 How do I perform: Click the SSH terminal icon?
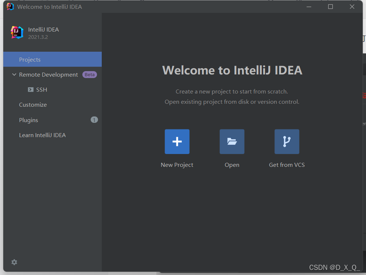[31, 89]
